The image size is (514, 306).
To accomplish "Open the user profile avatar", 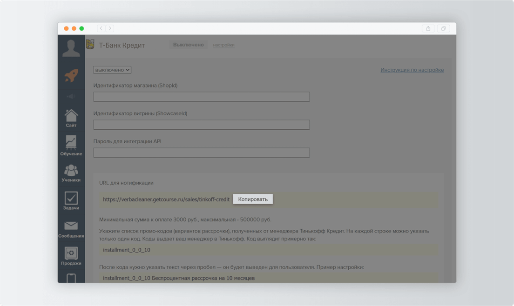I will (x=71, y=48).
